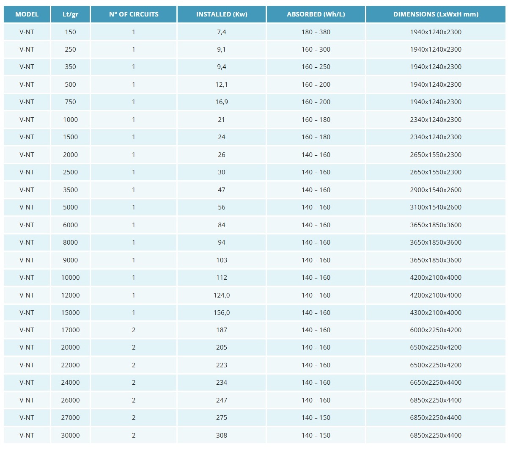The image size is (508, 452).
Task: Select the 4300x2100x4000 dimensions cell
Action: click(436, 313)
